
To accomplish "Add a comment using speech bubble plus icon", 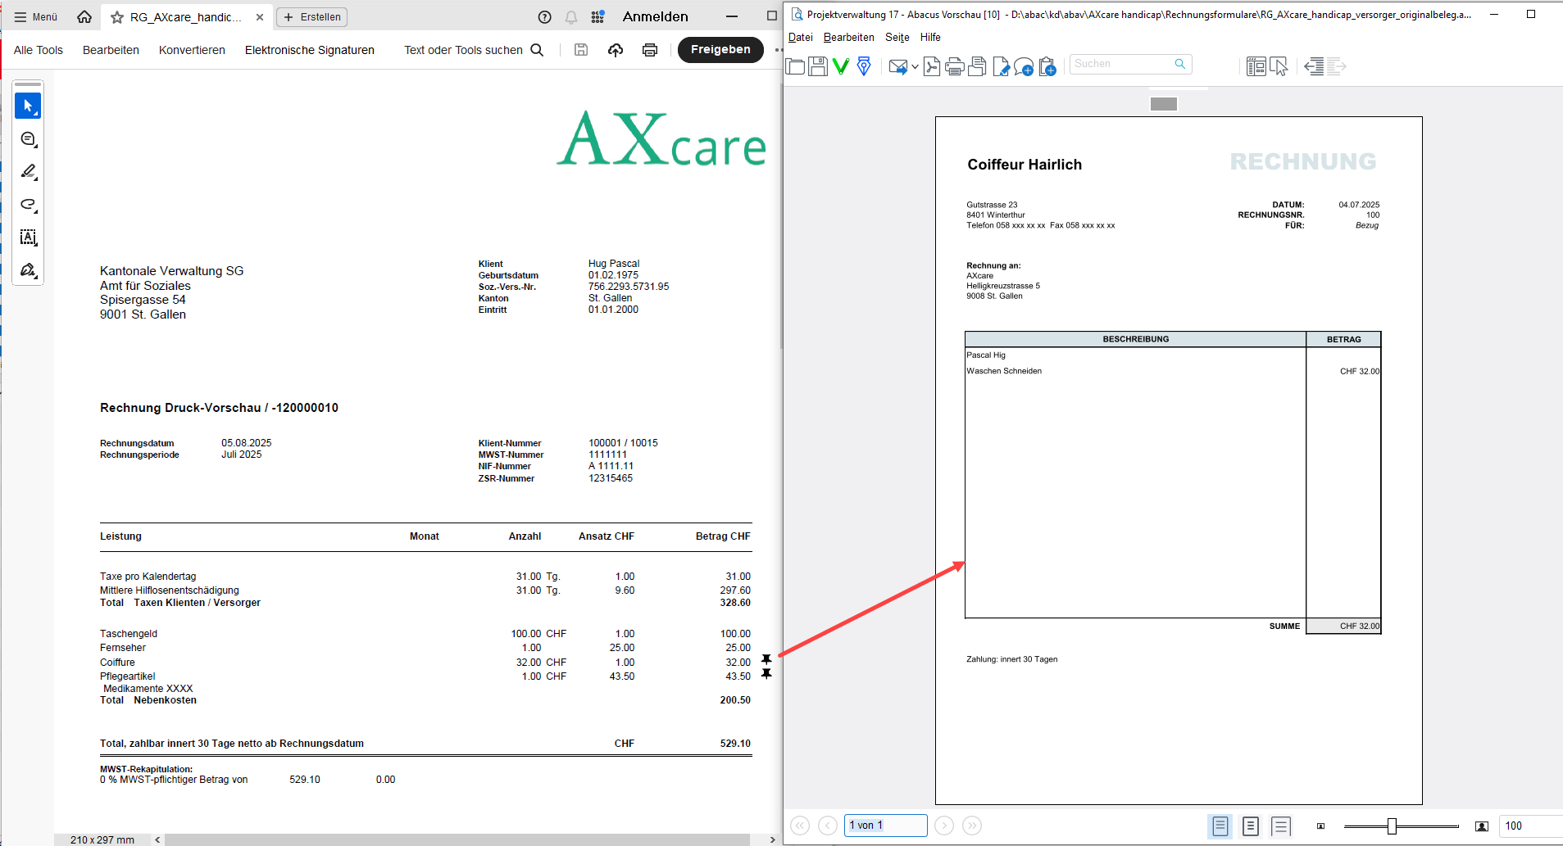I will tap(1023, 66).
